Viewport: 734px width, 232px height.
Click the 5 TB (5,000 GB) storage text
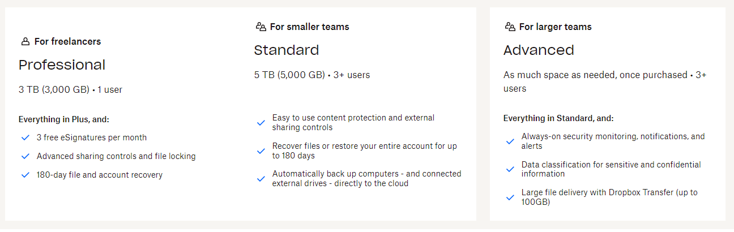click(290, 75)
